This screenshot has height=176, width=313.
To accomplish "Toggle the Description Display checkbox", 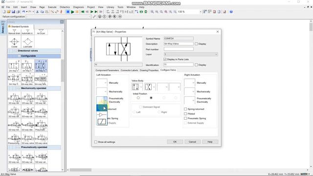I will point(196,44).
